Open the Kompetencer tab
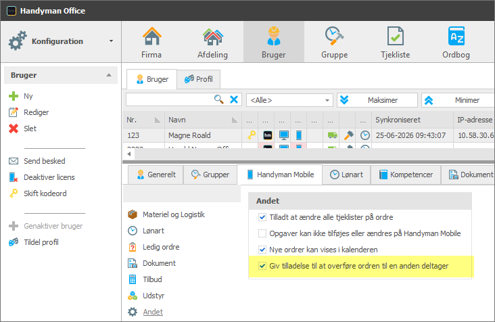 click(x=406, y=175)
